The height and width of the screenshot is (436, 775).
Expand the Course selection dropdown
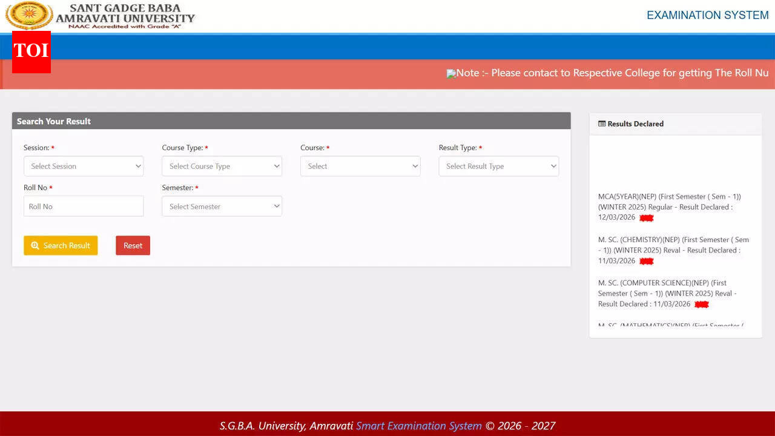click(x=360, y=166)
